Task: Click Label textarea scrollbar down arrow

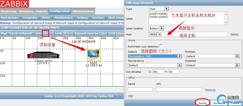Action: pos(226,23)
